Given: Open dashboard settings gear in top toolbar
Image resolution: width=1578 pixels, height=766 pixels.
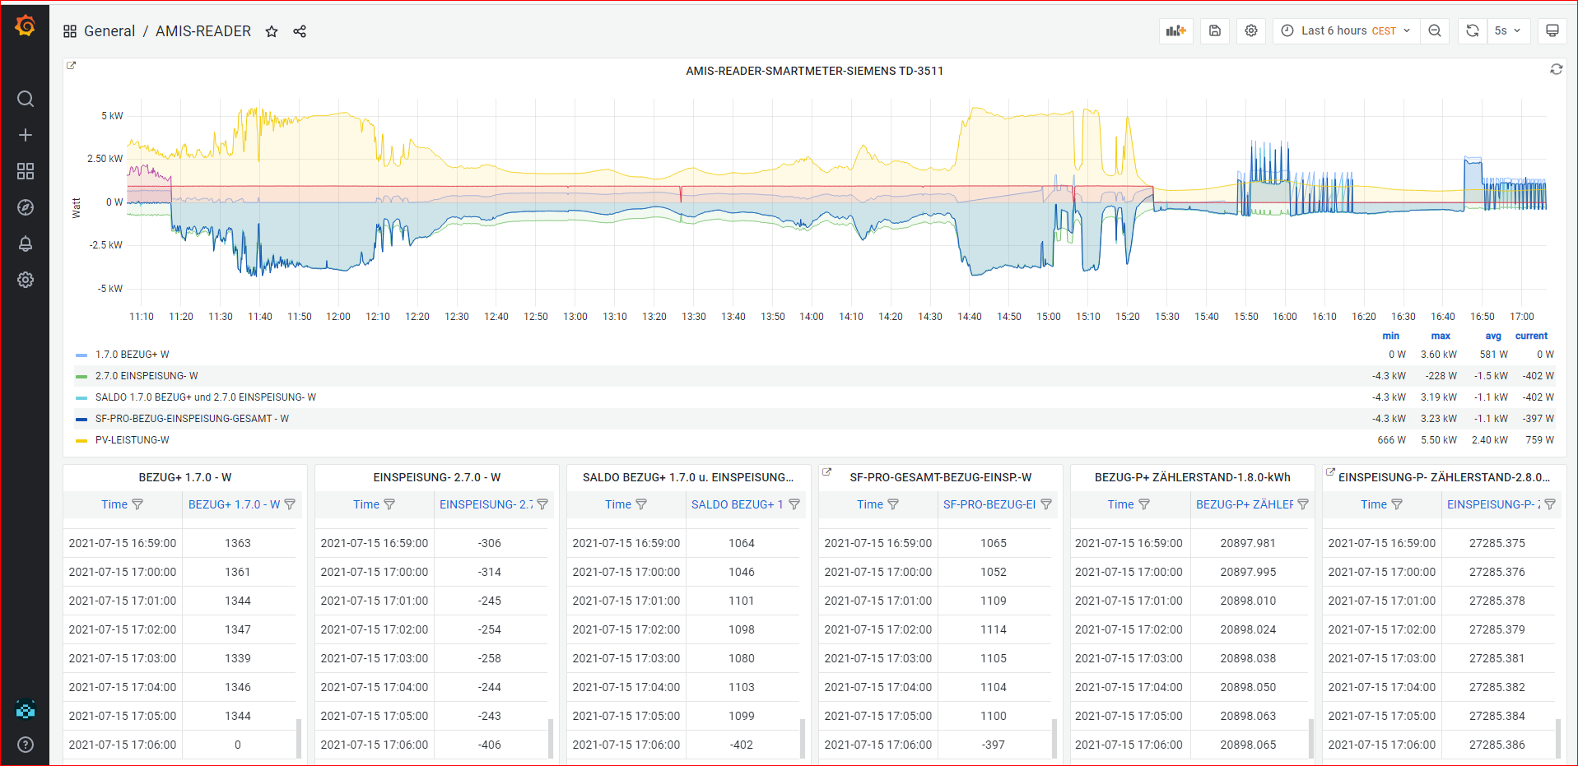Looking at the screenshot, I should point(1250,30).
